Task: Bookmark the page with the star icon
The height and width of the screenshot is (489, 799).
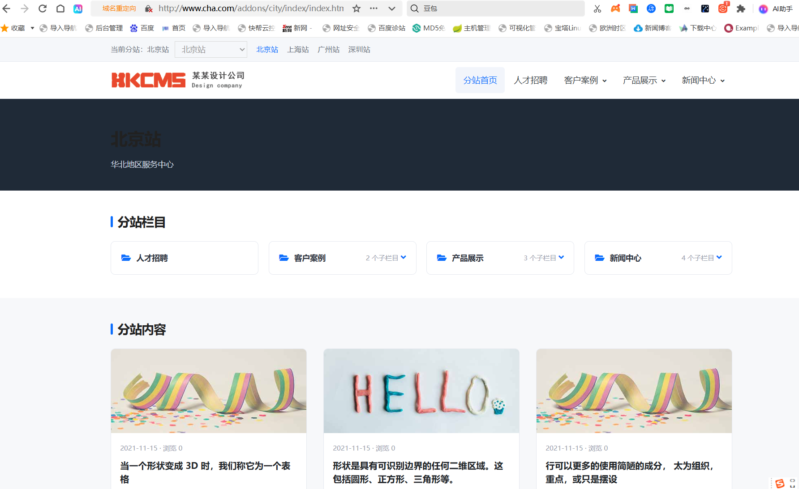Action: point(357,9)
